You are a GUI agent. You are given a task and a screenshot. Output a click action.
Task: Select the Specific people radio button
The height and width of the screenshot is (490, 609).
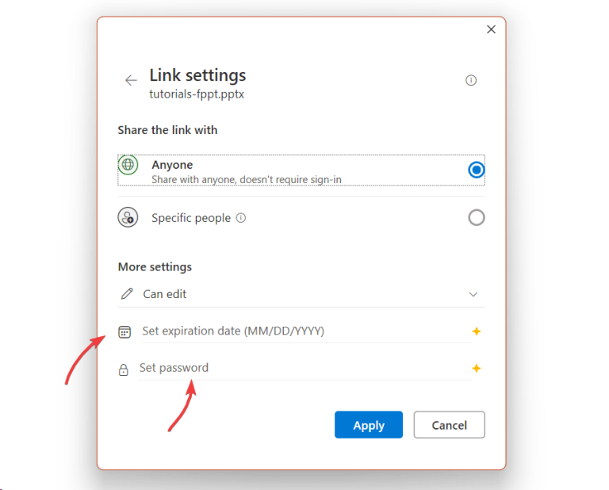476,217
